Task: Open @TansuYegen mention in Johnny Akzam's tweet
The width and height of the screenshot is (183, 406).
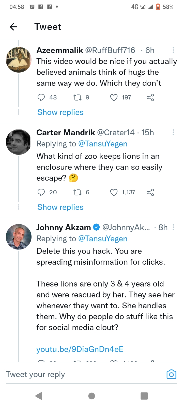Action: pyautogui.click(x=103, y=239)
